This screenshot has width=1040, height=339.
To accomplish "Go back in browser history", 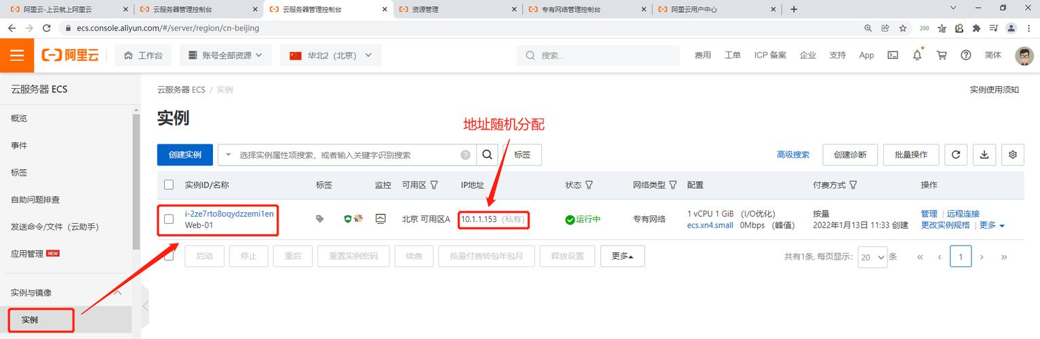I will coord(12,28).
